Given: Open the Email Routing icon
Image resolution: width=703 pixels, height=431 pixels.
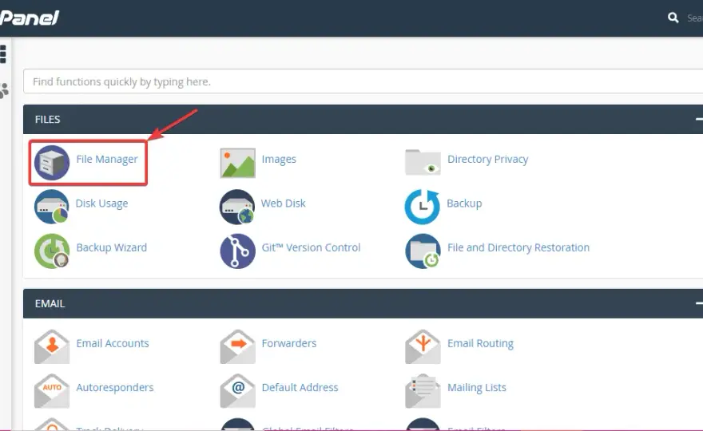Looking at the screenshot, I should coord(423,346).
